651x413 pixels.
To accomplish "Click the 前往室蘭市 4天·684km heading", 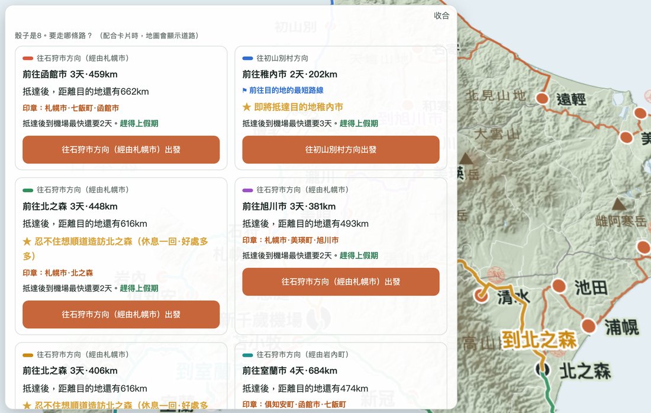I will [x=290, y=370].
